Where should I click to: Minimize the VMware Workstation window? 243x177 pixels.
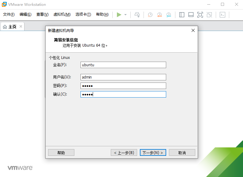(209, 4)
